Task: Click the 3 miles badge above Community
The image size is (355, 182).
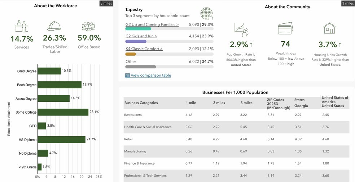Action: click(x=347, y=4)
